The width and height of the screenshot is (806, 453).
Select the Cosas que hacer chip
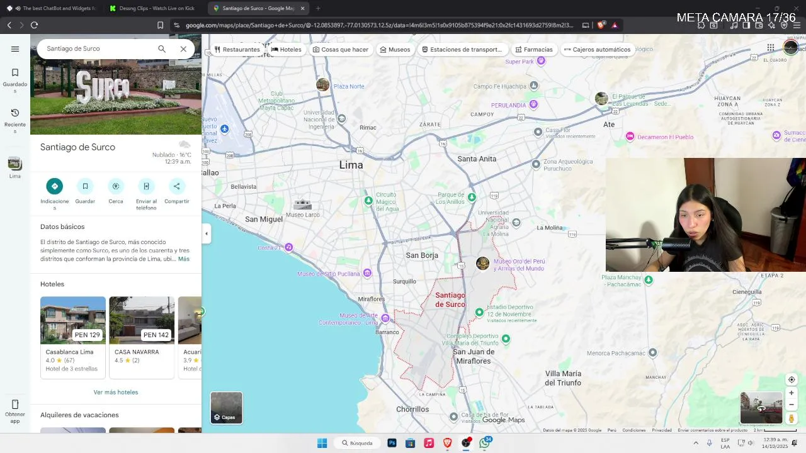point(341,49)
